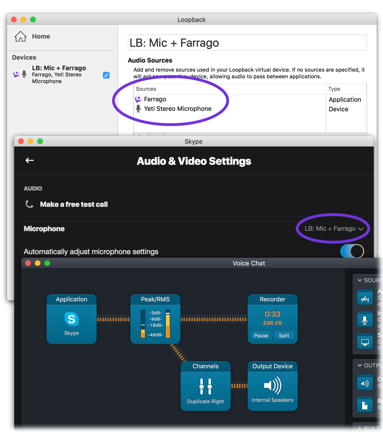The image size is (383, 432).
Task: Select the LB: Mic + Farrago device in Devices list
Action: click(x=61, y=74)
